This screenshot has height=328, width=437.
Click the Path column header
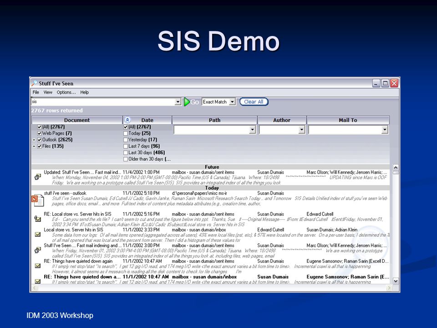click(214, 120)
